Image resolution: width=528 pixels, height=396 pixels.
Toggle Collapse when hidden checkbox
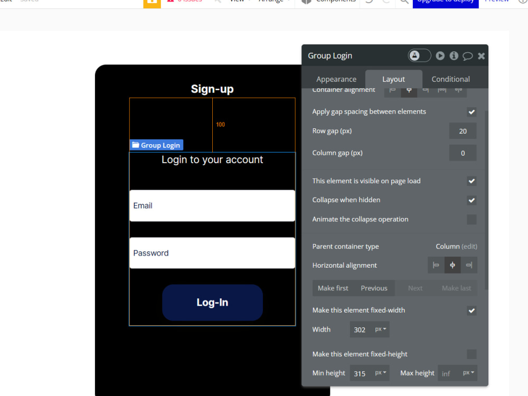click(x=472, y=200)
